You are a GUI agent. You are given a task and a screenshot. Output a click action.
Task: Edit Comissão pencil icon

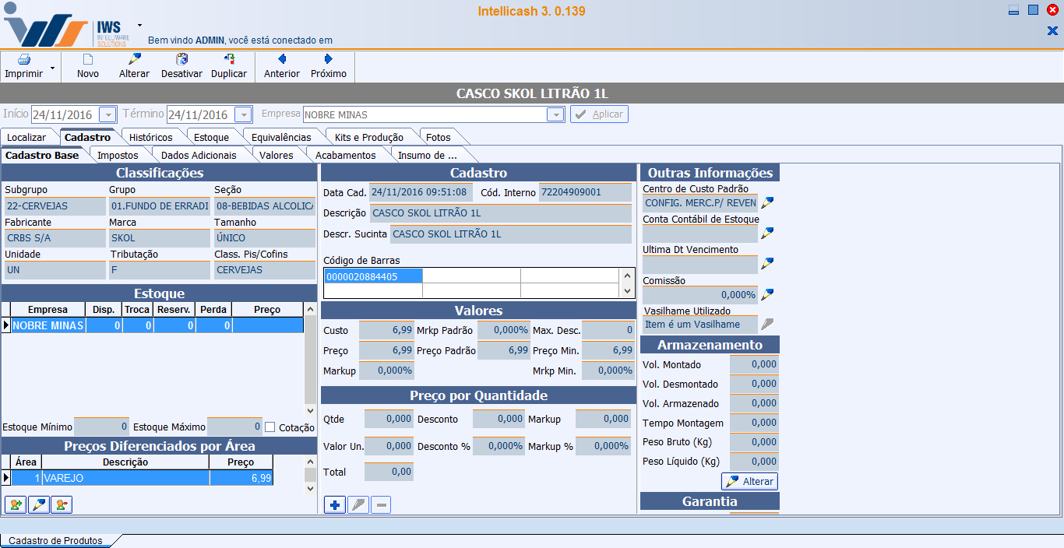(x=767, y=294)
